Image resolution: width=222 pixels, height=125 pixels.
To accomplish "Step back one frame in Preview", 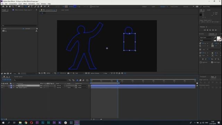I will (207, 30).
